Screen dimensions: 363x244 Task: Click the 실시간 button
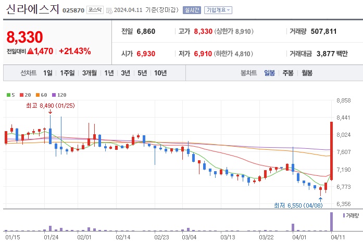[192, 10]
